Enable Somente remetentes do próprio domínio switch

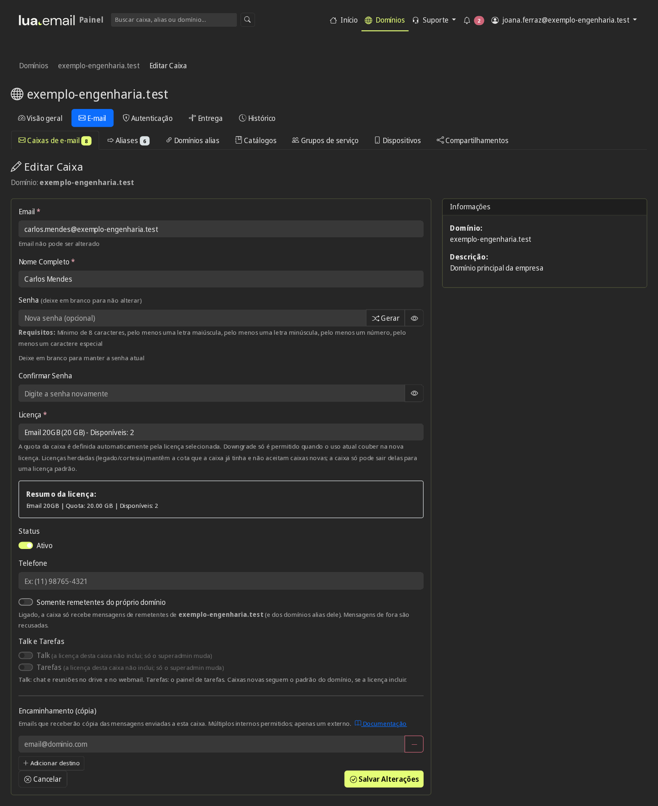[x=25, y=602]
